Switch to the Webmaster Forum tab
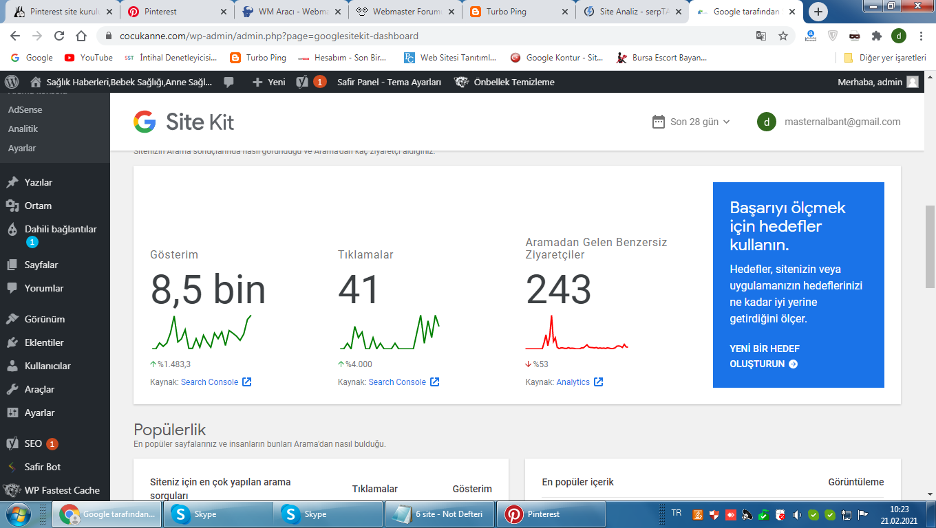The width and height of the screenshot is (936, 528). [405, 12]
